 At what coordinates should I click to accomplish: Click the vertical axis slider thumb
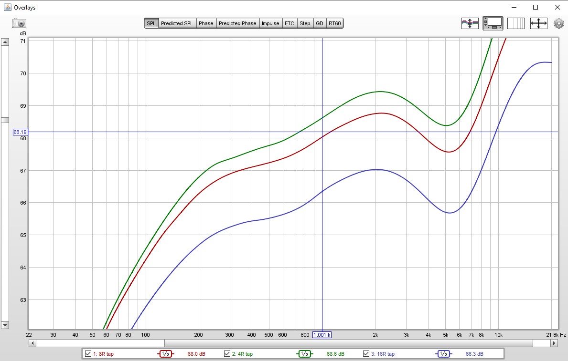coord(5,120)
